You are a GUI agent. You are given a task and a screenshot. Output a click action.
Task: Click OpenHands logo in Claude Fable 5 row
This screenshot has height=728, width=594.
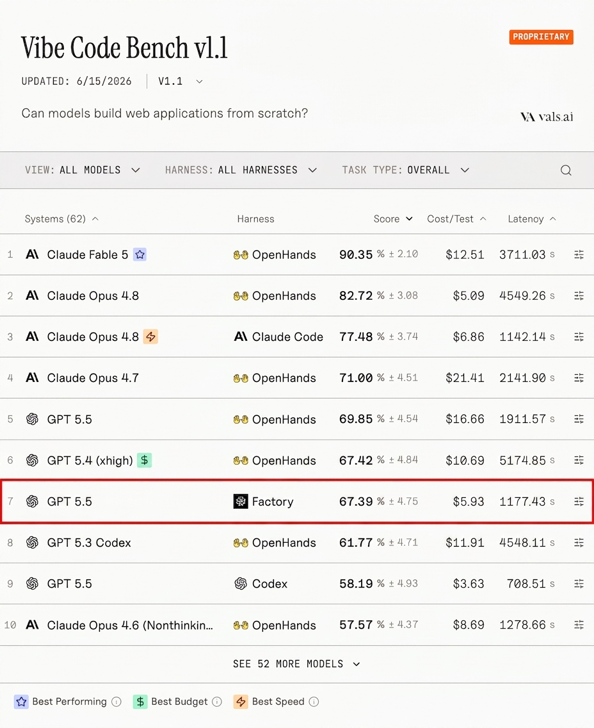click(x=241, y=255)
